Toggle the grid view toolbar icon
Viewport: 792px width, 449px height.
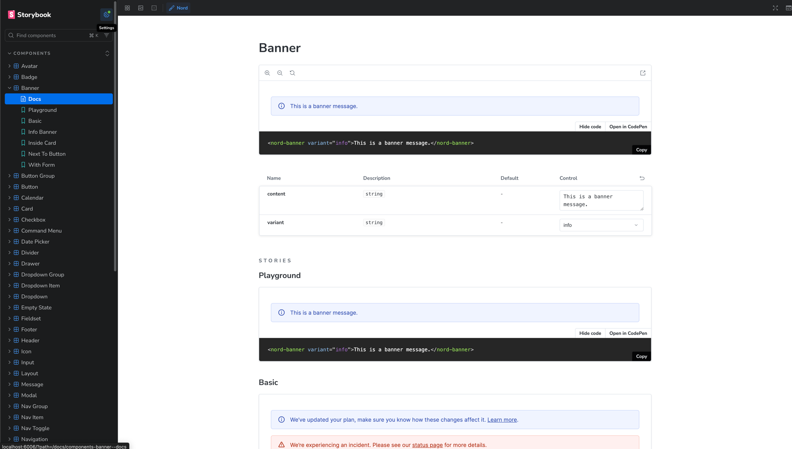click(127, 8)
